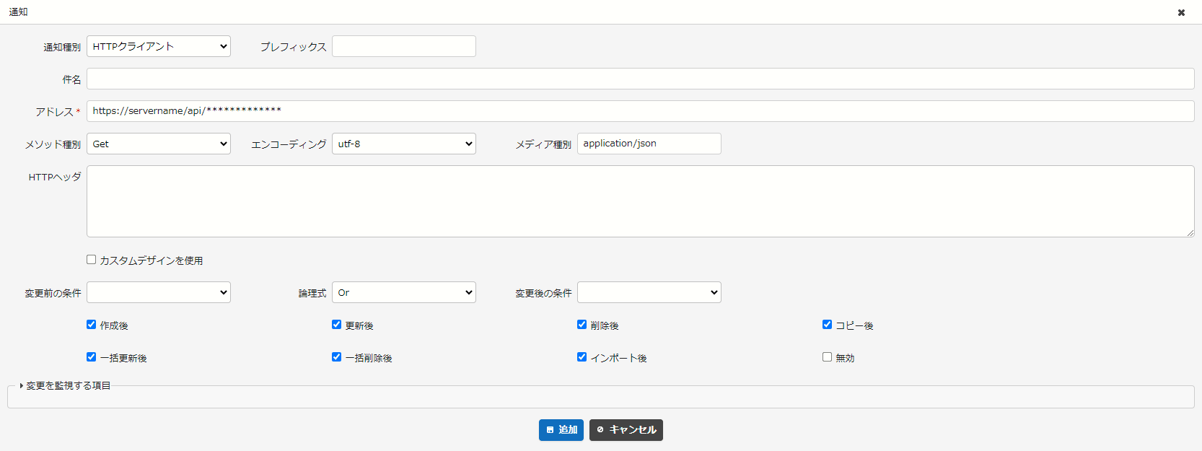Image resolution: width=1202 pixels, height=451 pixels.
Task: Click the プレフィックス input field
Action: click(x=404, y=46)
